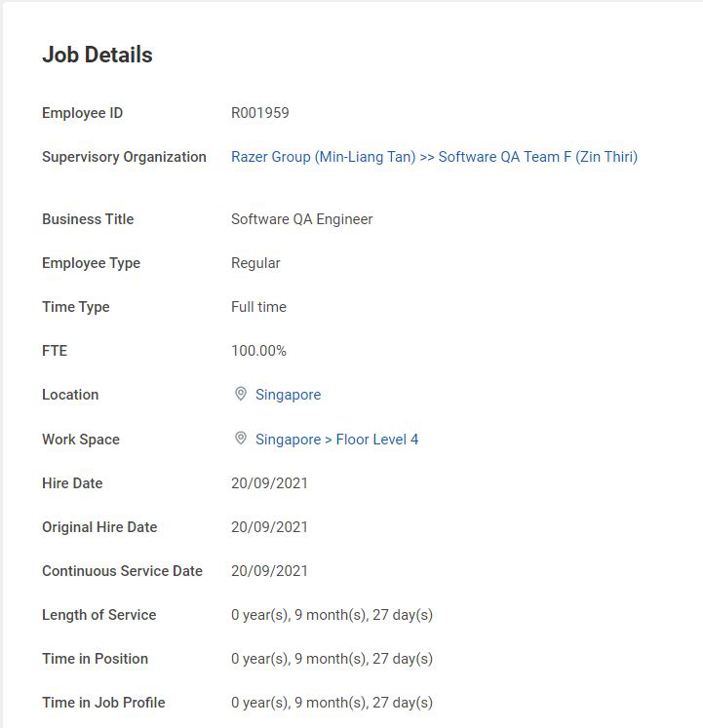Click the Original Hire Date value

[x=269, y=527]
